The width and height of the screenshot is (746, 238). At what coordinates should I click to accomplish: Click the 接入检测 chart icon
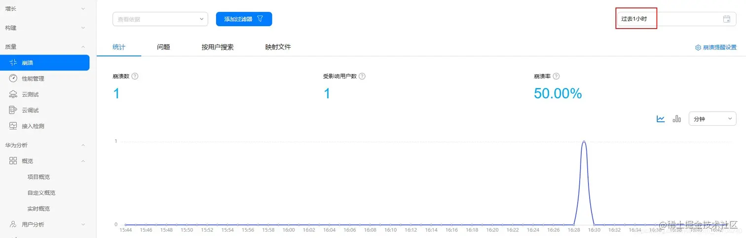click(x=13, y=126)
